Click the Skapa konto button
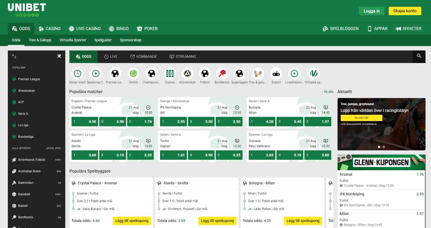 point(405,11)
